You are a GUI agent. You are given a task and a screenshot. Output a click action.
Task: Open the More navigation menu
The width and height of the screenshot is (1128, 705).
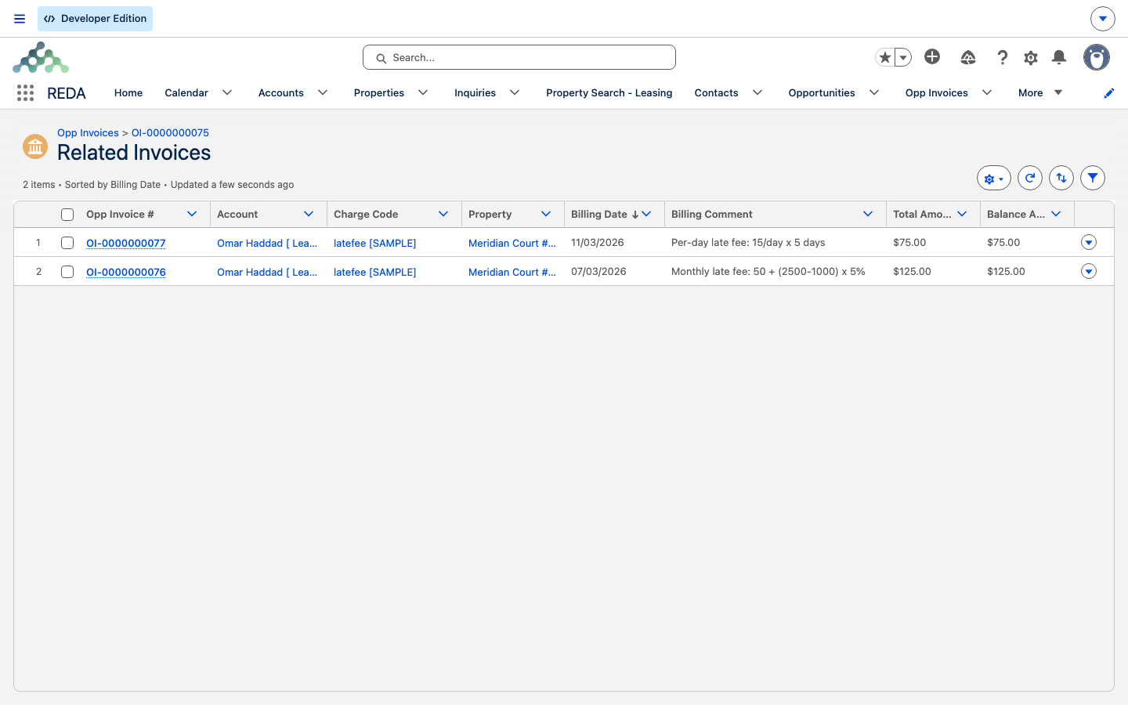(x=1040, y=93)
